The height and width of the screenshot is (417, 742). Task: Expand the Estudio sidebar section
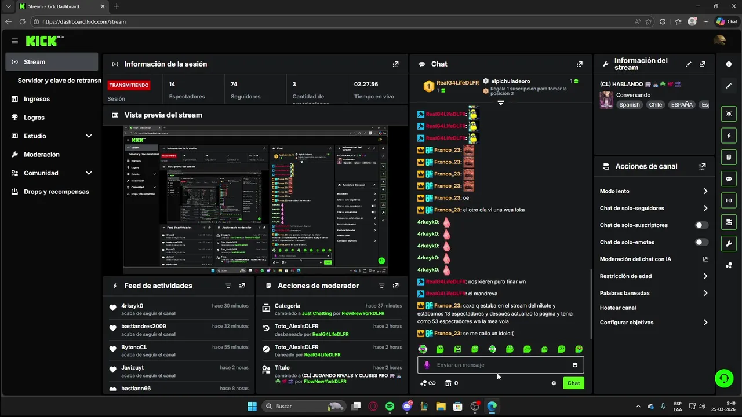(89, 136)
